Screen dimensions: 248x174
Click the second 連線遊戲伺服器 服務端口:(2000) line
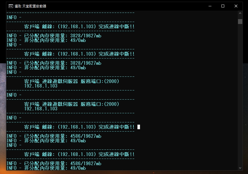point(71,104)
